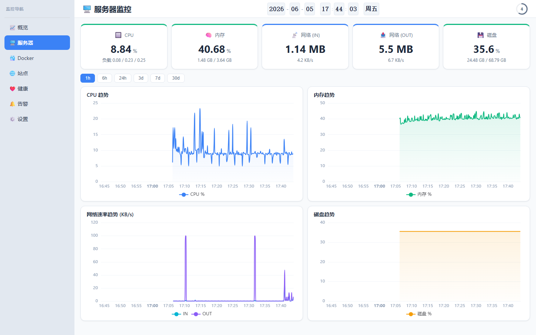Screen dimensions: 536x335
Task: Select the 1h time range
Action: [88, 78]
